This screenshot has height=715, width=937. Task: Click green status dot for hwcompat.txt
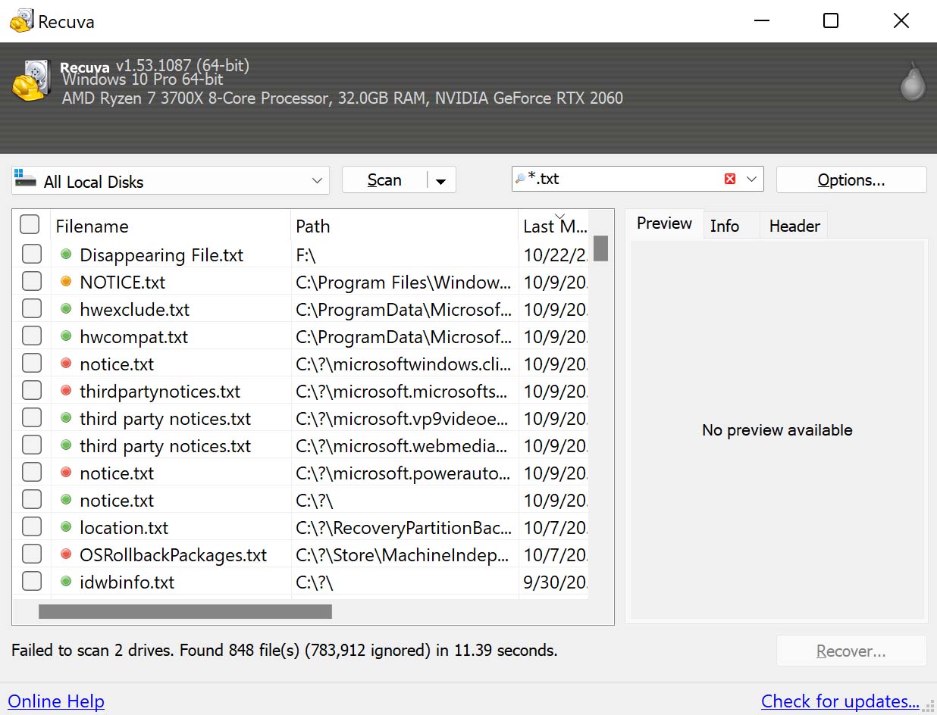pos(66,336)
